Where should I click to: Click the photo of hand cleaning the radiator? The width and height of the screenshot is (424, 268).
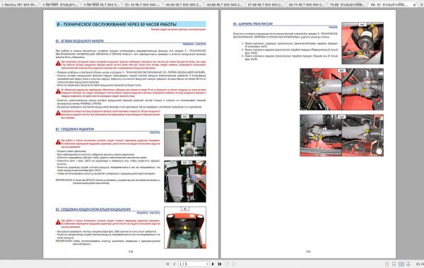185,181
